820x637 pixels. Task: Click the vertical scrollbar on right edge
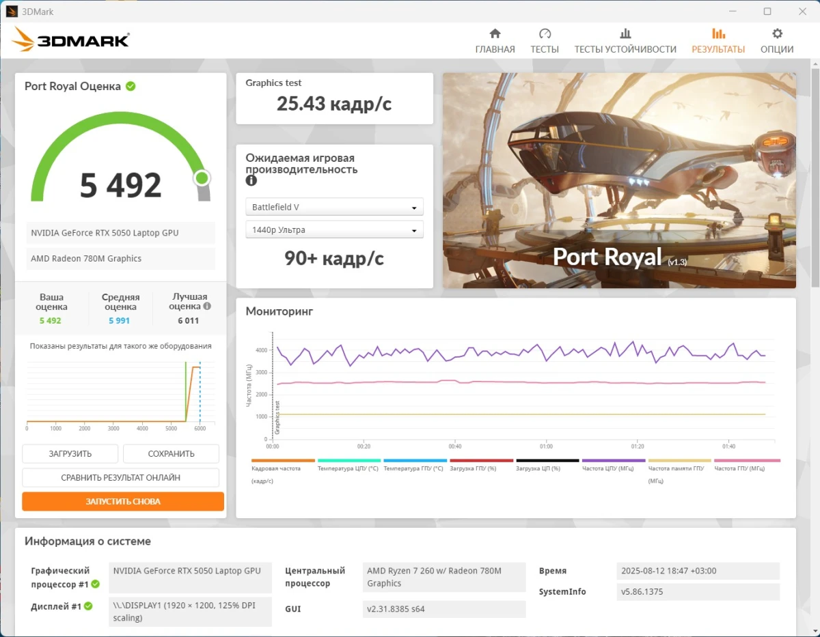(815, 178)
